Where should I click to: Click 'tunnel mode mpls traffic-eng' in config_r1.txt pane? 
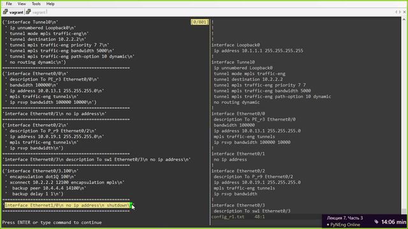coord(249,74)
